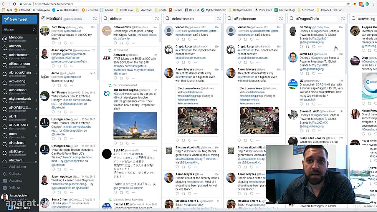Like BJ Talley's Dragonchain tweet

314,47
